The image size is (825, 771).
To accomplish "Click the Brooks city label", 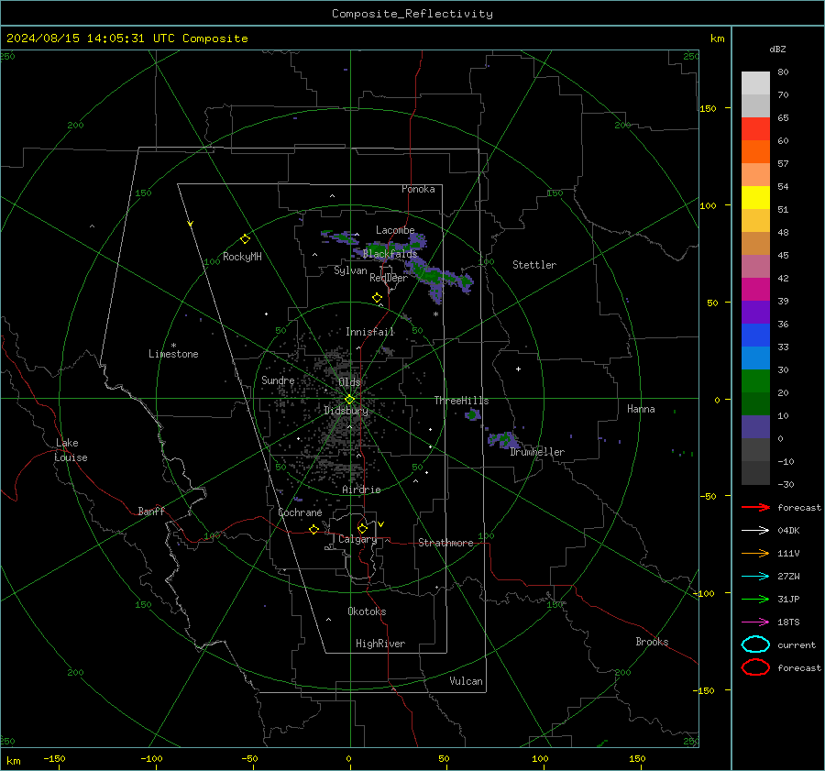I will pyautogui.click(x=652, y=642).
